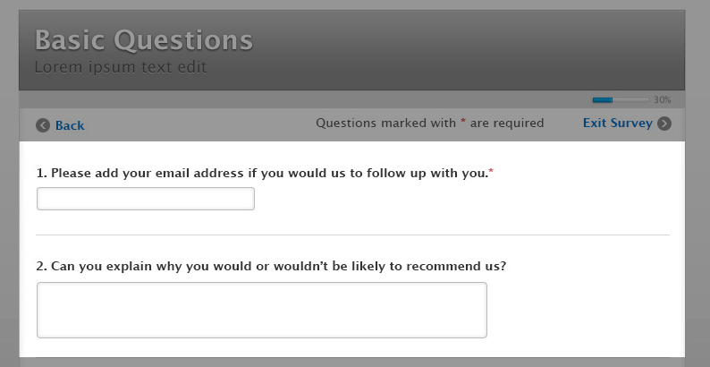The width and height of the screenshot is (710, 367).
Task: Click the red asterisk in the required note
Action: click(x=463, y=123)
